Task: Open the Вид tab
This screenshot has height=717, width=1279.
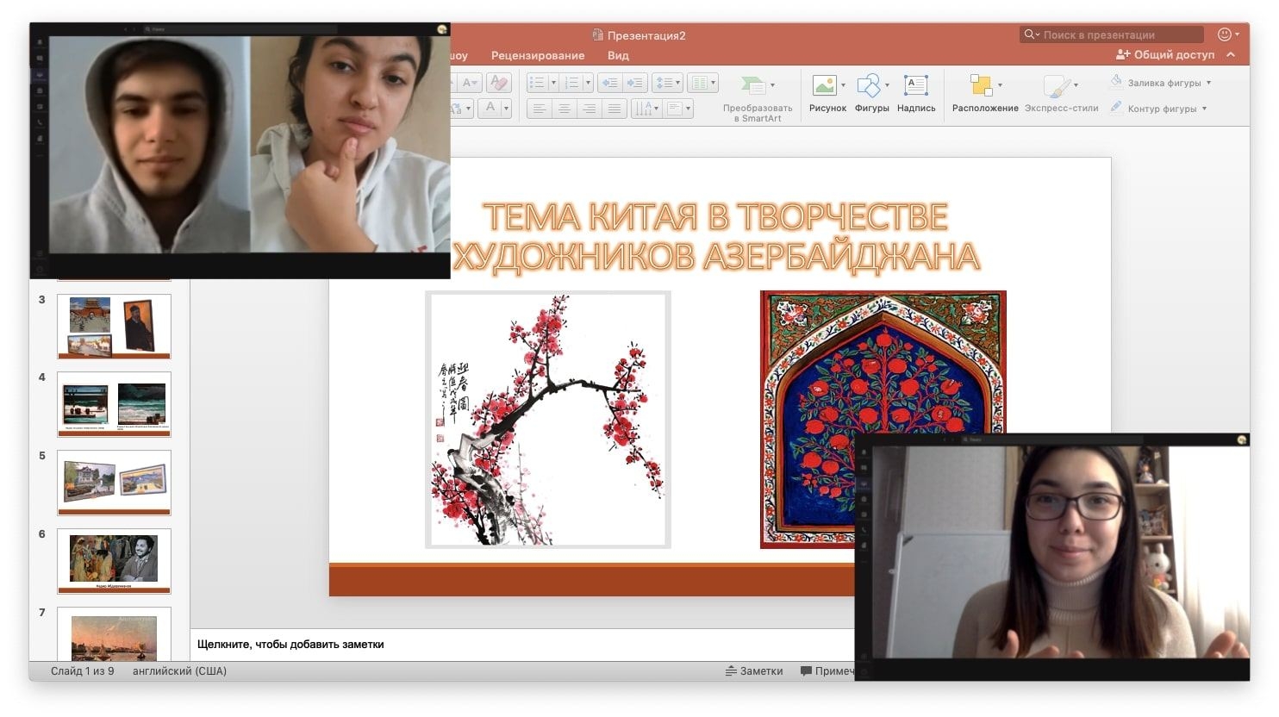Action: (x=618, y=55)
